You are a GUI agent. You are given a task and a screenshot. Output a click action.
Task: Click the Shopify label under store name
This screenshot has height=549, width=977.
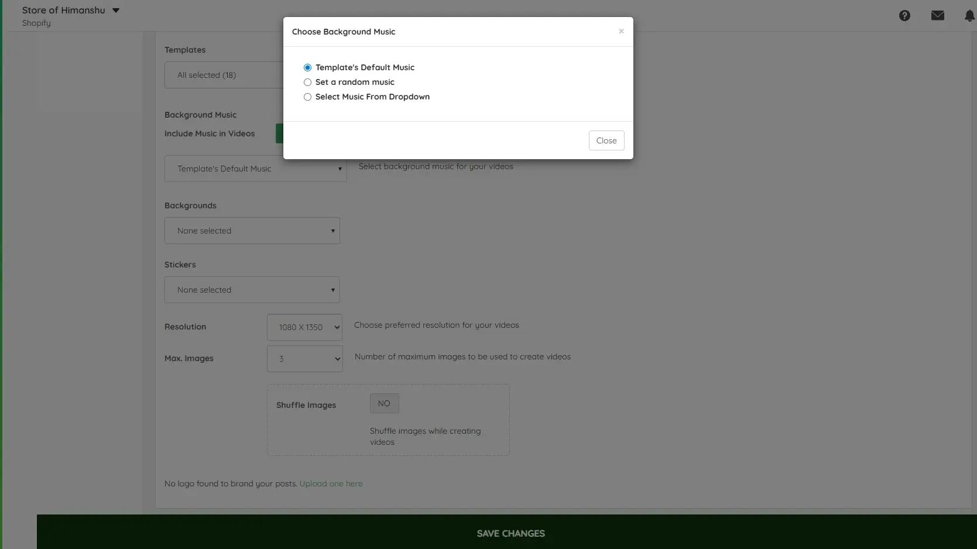click(36, 23)
